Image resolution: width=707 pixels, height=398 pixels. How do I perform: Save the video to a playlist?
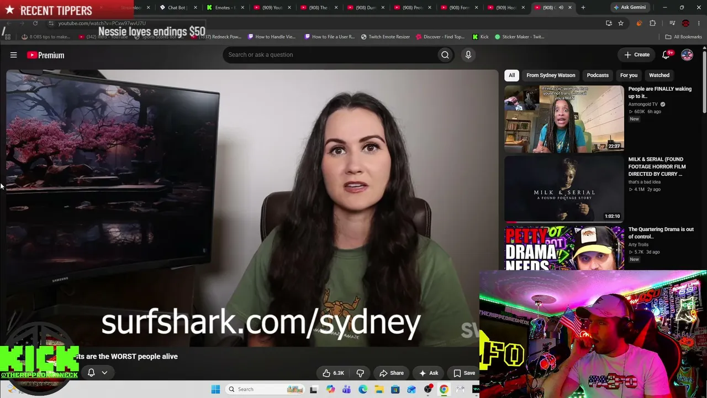464,373
